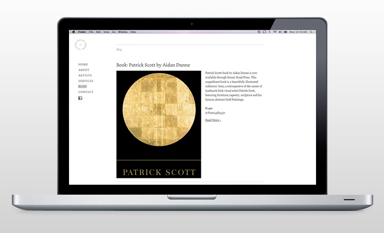This screenshot has height=233, width=384.
Task: Open the File menu
Action: pyautogui.click(x=91, y=32)
